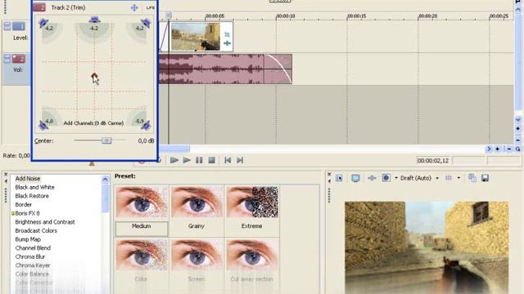This screenshot has height=294, width=524.
Task: Click the Play button in transport bar
Action: point(187,160)
